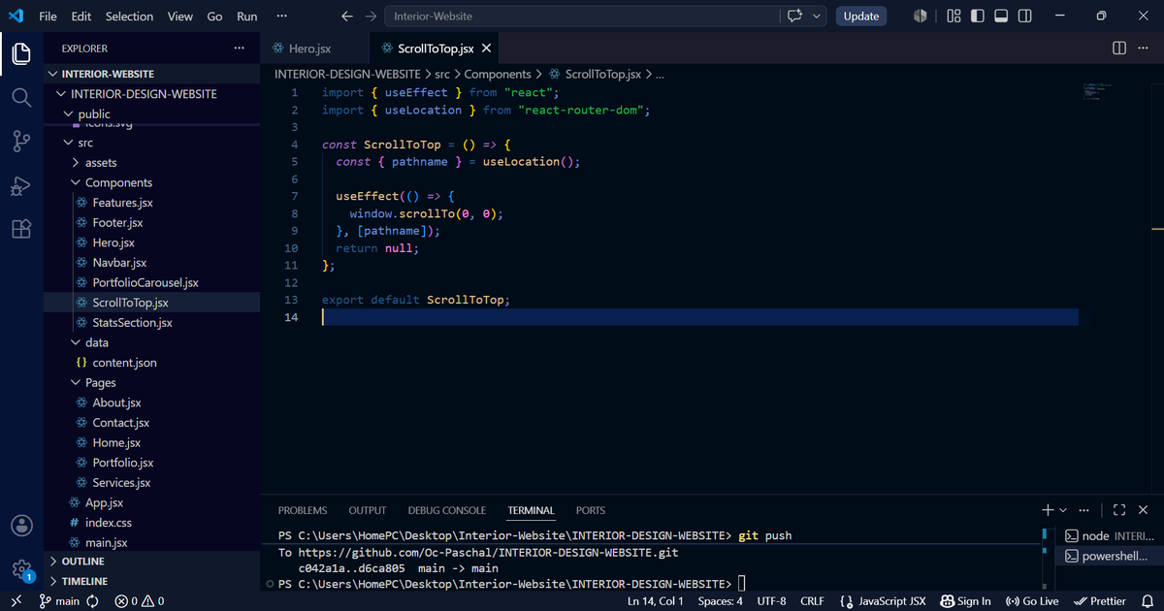
Task: Click the Prettier status bar item
Action: tap(1100, 601)
